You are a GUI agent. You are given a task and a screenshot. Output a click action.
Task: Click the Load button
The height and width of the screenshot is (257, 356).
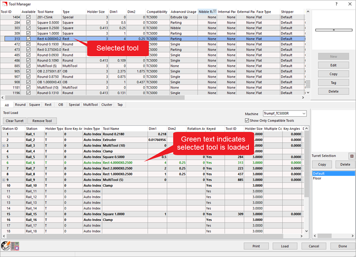coord(284,246)
